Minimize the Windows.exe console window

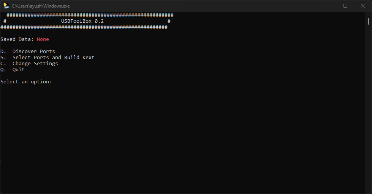tap(328, 6)
